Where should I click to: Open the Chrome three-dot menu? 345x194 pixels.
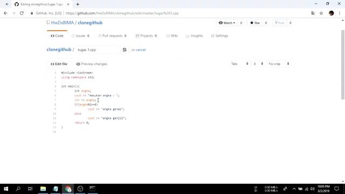[x=340, y=13]
